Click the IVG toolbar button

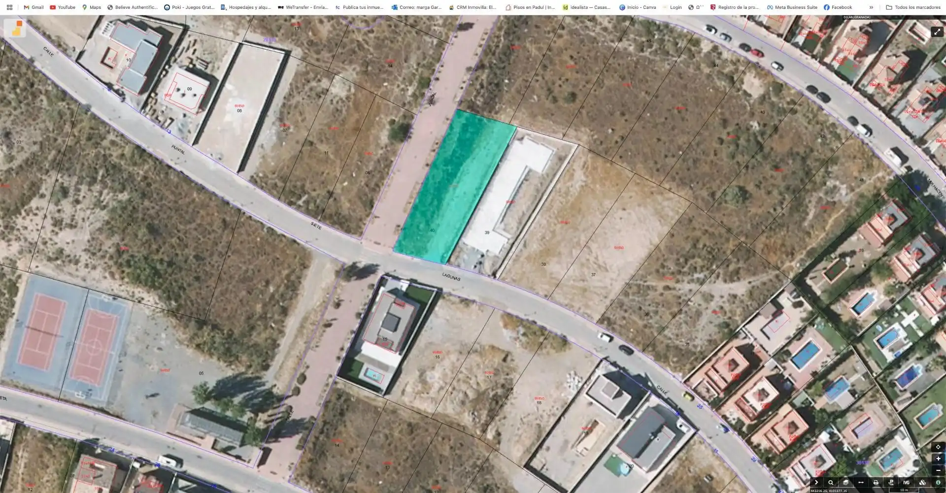[x=906, y=483]
